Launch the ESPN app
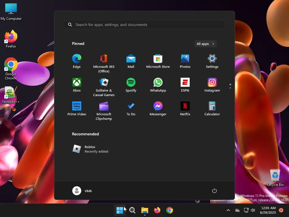The image size is (289, 217). coord(185,85)
